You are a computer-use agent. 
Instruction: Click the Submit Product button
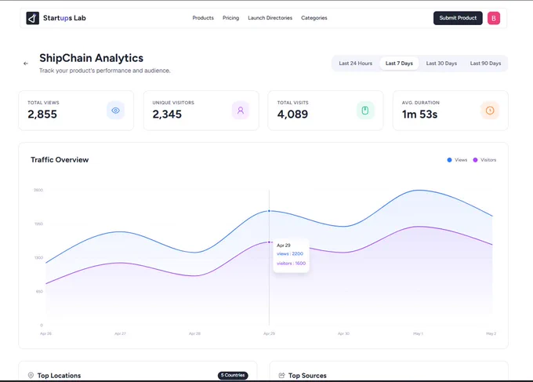[x=458, y=18]
